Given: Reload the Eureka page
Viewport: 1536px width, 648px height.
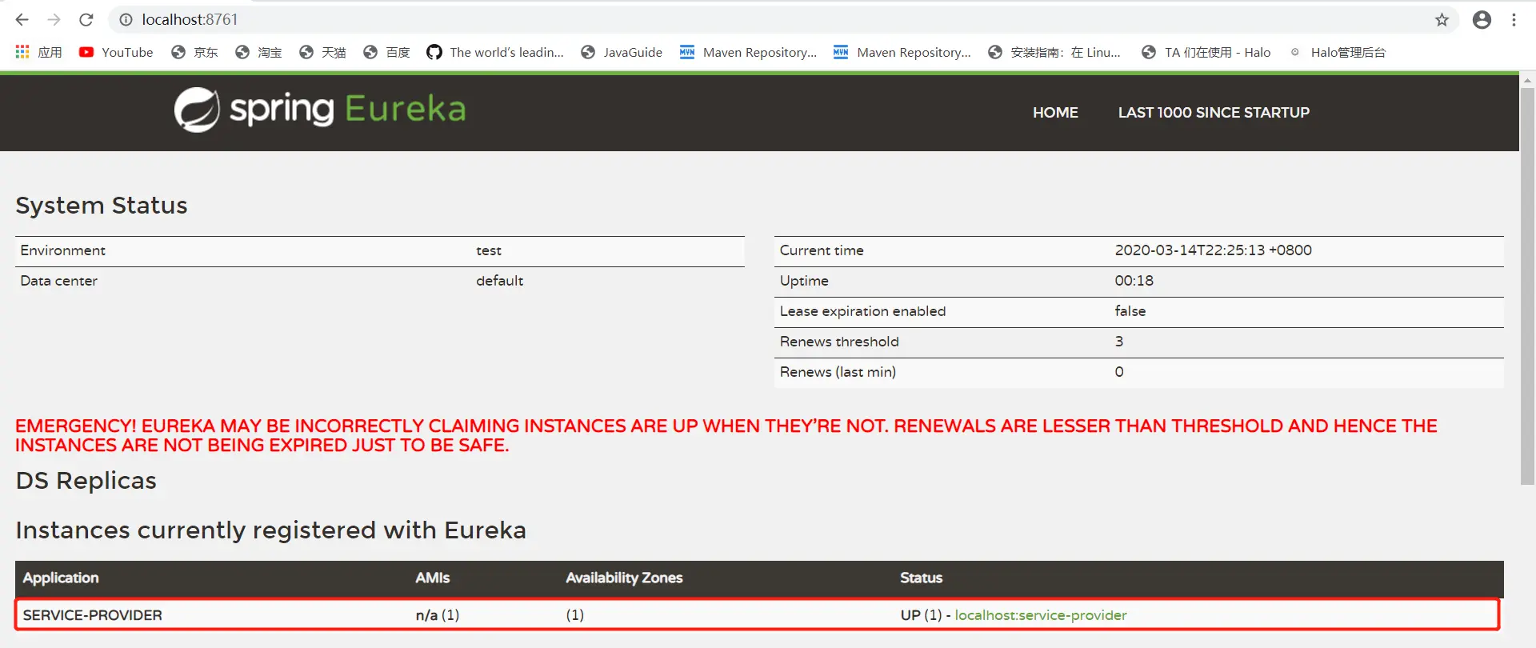Looking at the screenshot, I should (x=86, y=19).
